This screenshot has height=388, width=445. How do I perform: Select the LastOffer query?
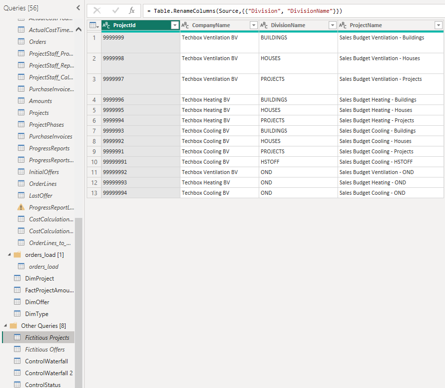40,196
